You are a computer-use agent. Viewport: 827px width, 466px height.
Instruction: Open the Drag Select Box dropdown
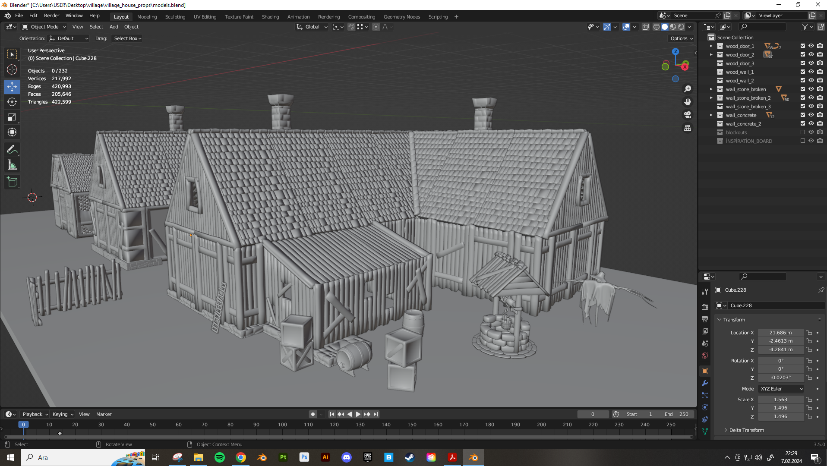point(127,38)
